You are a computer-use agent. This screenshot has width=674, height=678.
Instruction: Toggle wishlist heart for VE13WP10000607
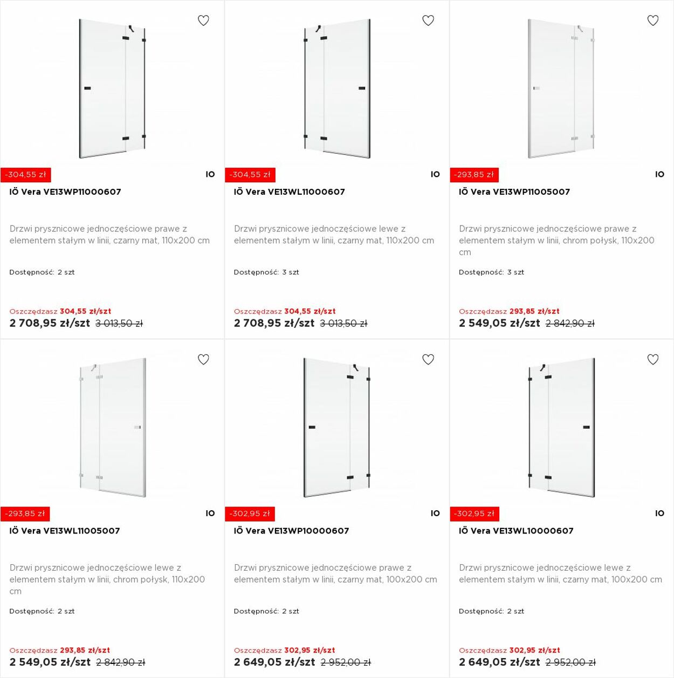coord(428,359)
